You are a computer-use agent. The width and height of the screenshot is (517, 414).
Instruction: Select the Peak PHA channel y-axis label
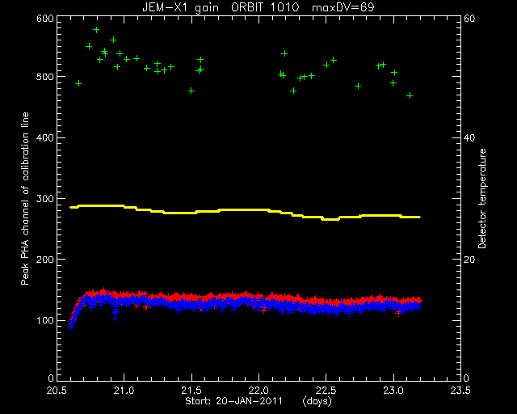coord(25,198)
